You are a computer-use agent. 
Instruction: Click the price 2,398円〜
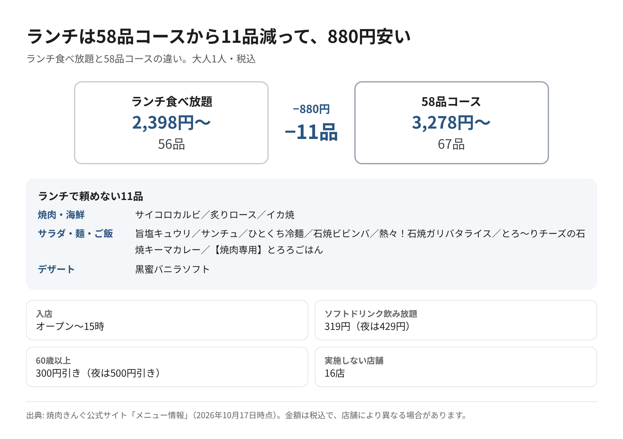tap(171, 123)
